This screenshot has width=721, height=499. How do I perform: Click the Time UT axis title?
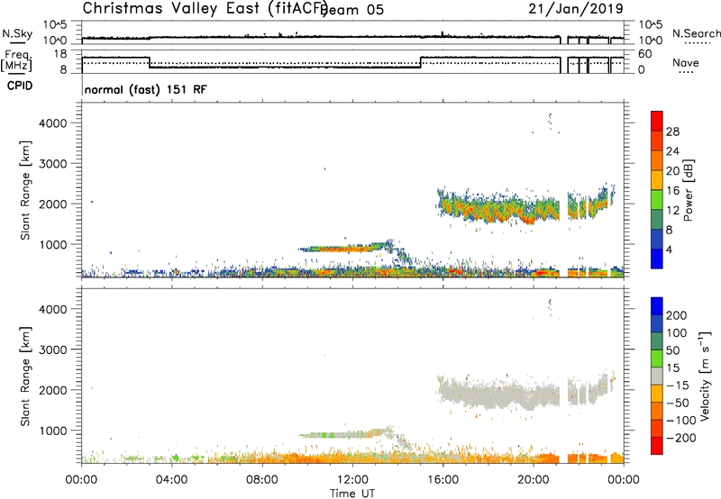352,493
